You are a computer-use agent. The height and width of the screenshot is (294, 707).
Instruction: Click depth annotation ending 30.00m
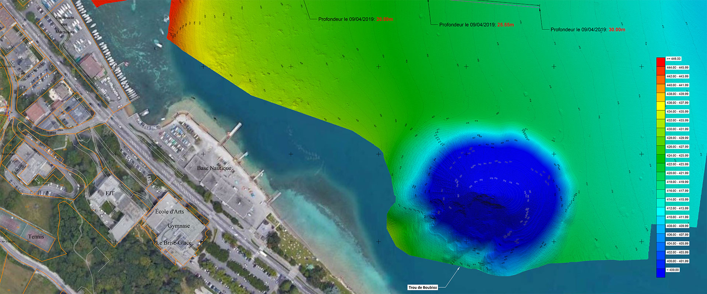click(588, 29)
